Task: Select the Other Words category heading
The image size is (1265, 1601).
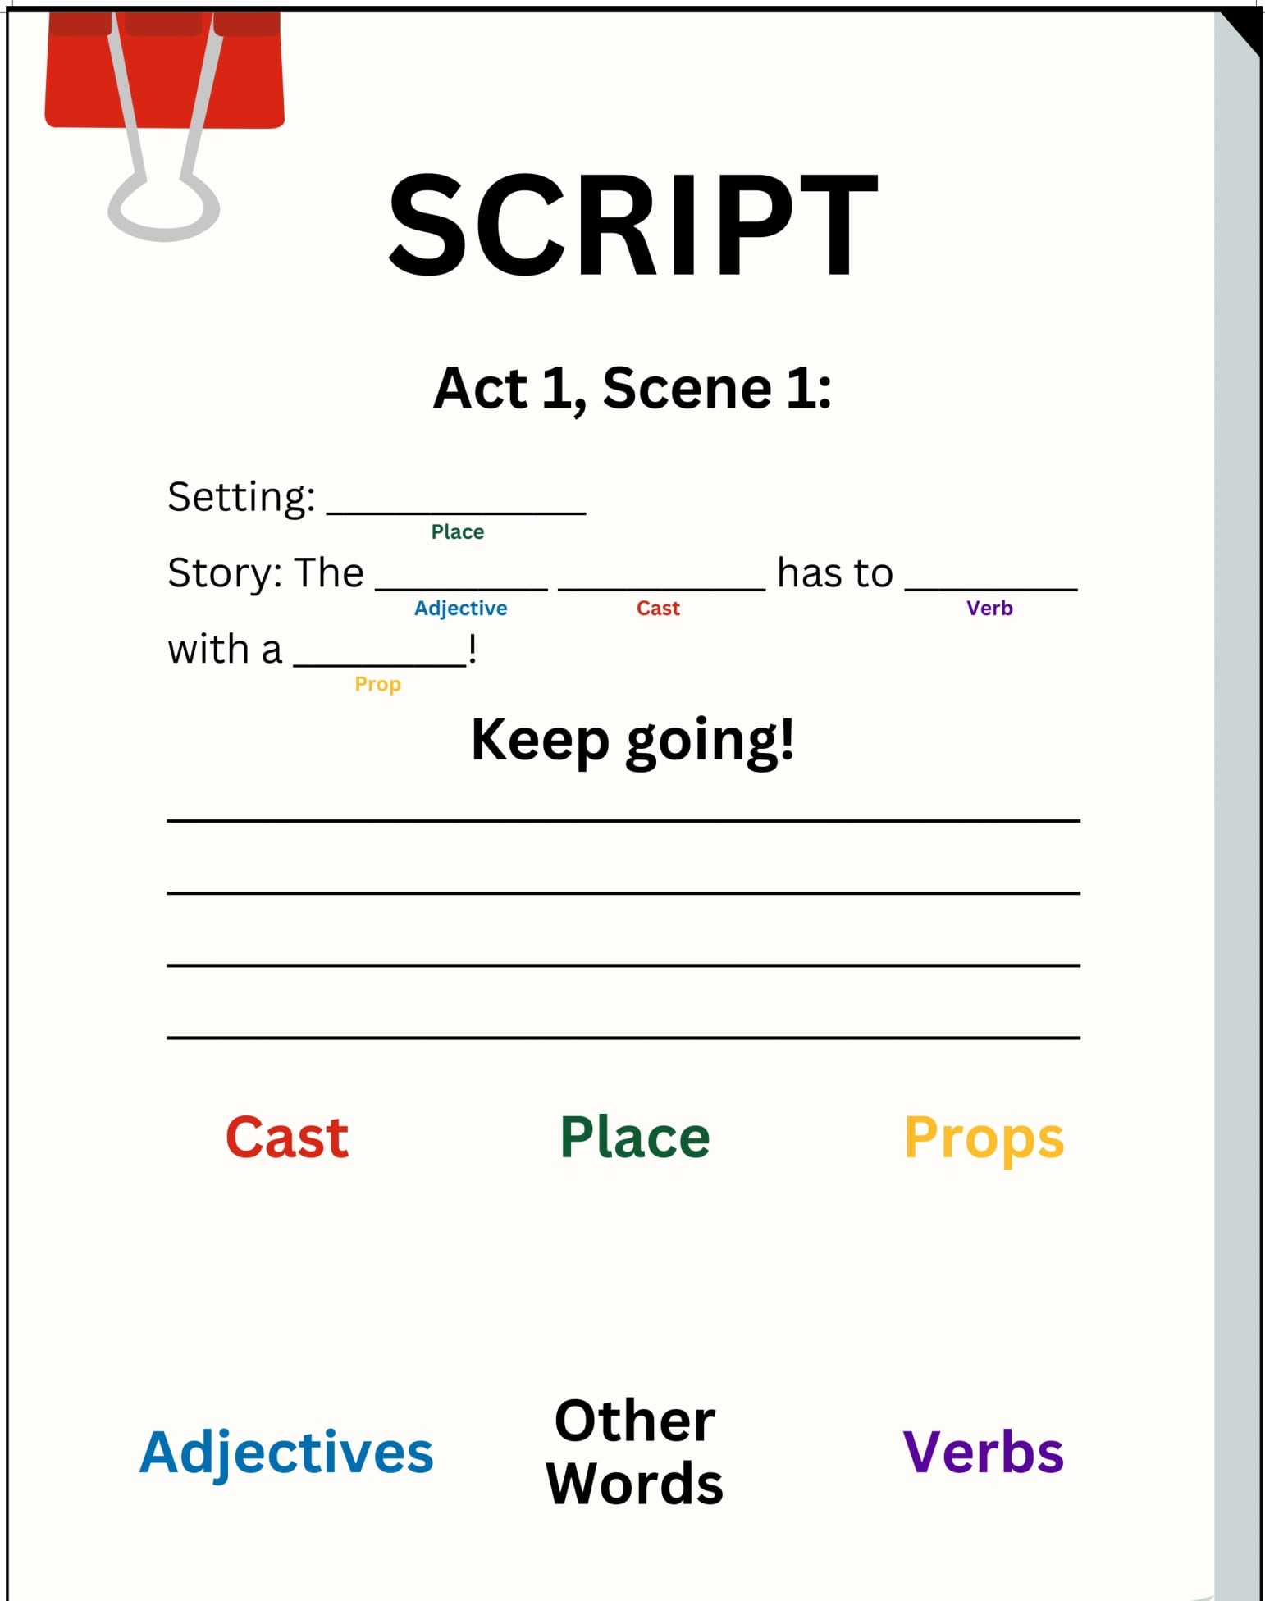Action: 635,1453
